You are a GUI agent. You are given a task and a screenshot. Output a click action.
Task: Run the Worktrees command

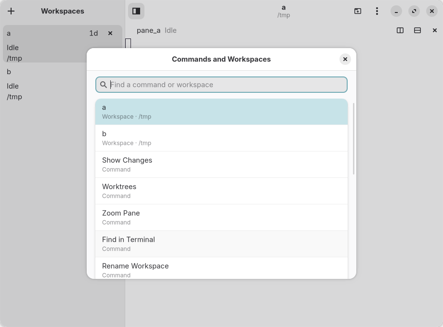pos(221,191)
